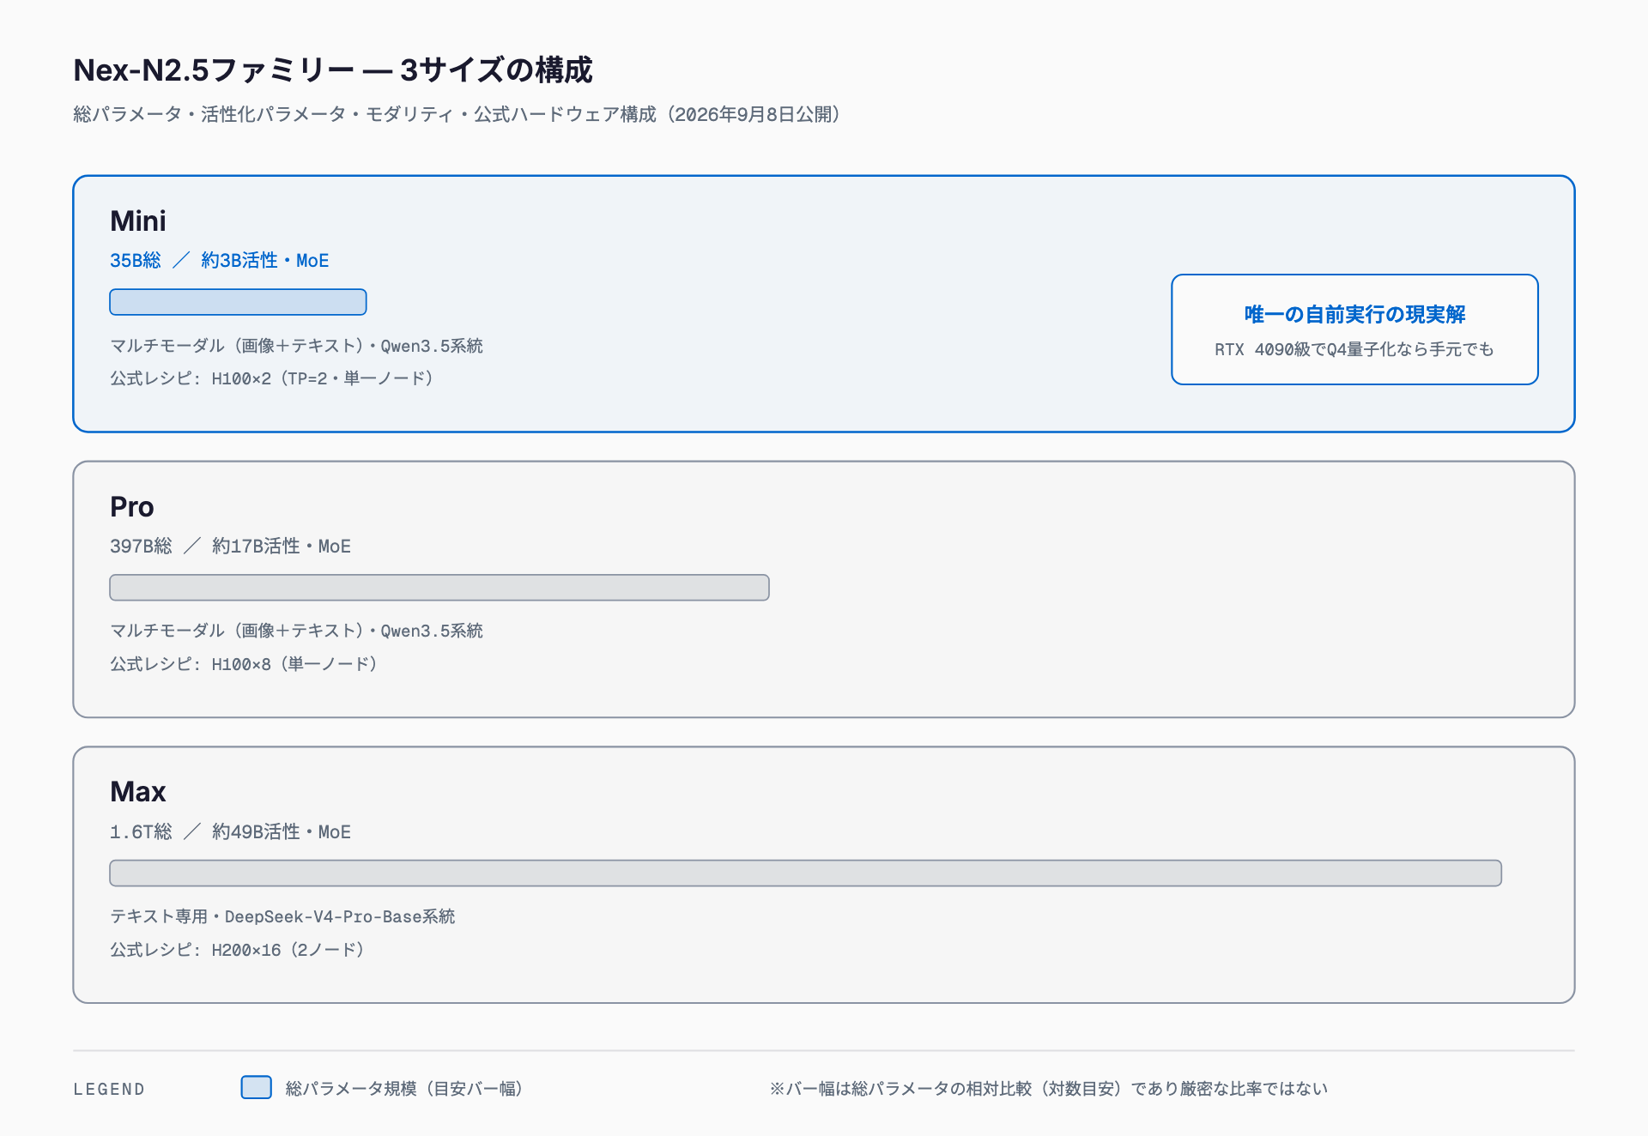Click the legend text 総パラメータ規模（目安バー幅）

(404, 1089)
